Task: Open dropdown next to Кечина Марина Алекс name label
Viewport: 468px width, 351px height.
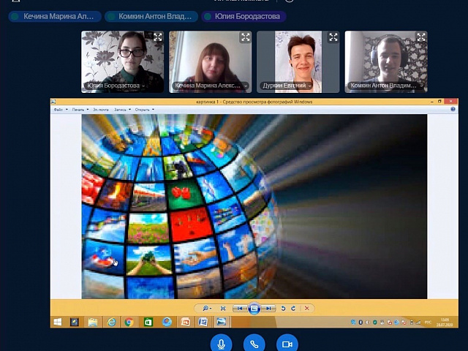Action: [x=246, y=86]
